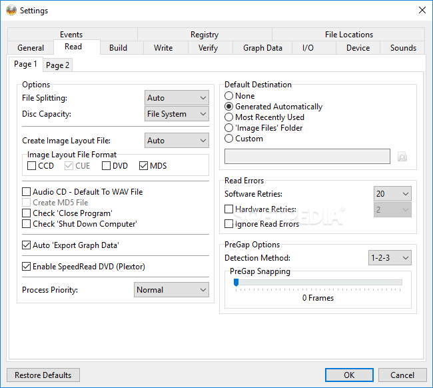Click the ImgBurn app icon in title bar
Image resolution: width=433 pixels, height=388 pixels.
point(11,11)
